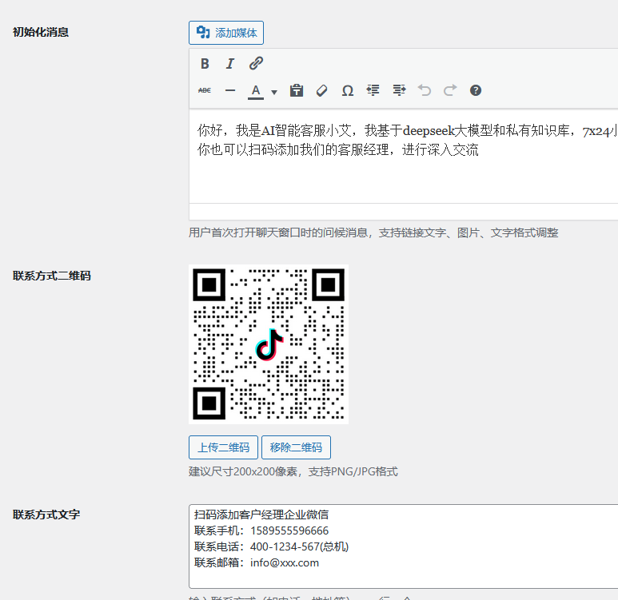Toggle italic formatting in editor toolbar
This screenshot has height=600, width=618.
(x=229, y=63)
